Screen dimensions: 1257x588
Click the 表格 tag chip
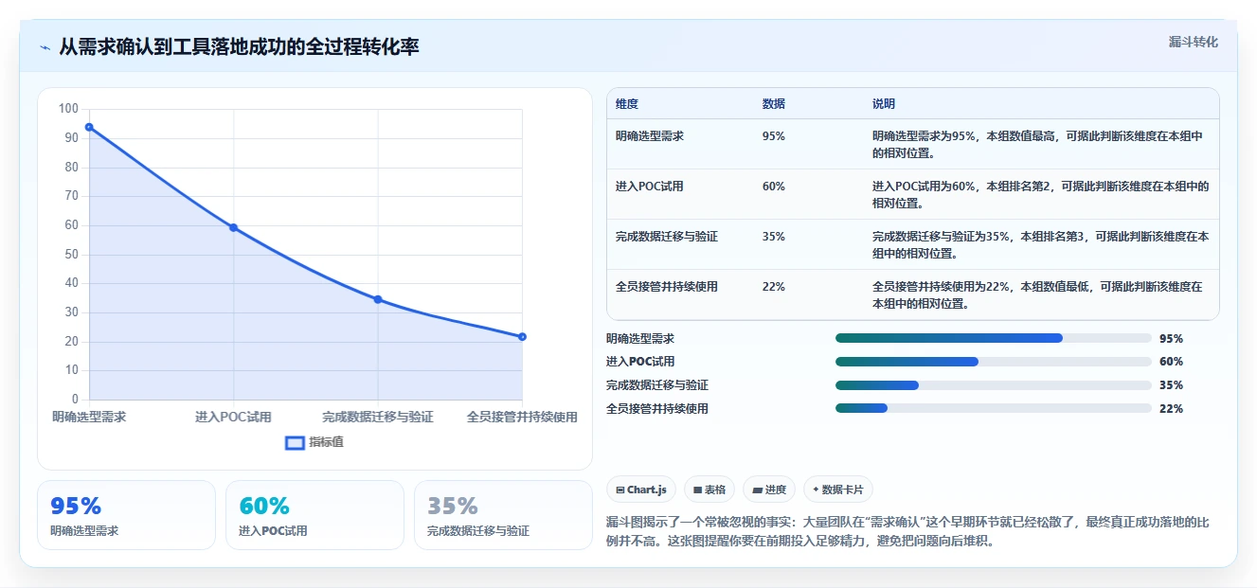(709, 490)
